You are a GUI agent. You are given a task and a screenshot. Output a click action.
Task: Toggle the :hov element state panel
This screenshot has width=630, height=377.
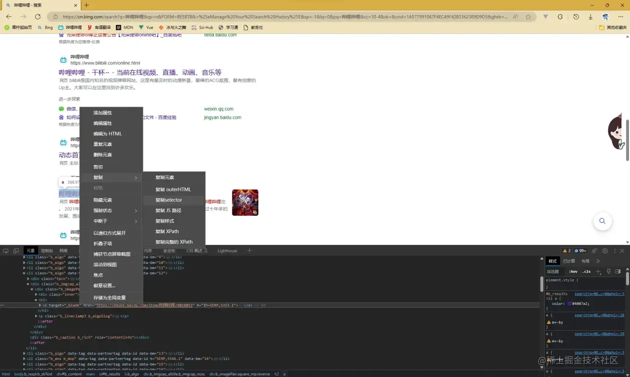(573, 271)
